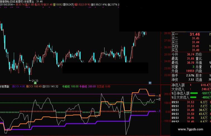Click the change 幅0.92(3.01%) in the header
Image resolution: width=211 pixels, height=136 pixels.
click(x=82, y=4)
